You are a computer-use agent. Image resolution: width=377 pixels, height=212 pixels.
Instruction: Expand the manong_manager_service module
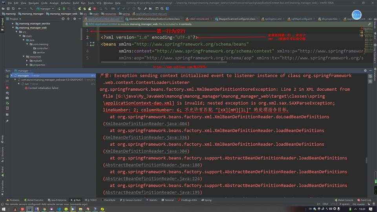pos(13,24)
